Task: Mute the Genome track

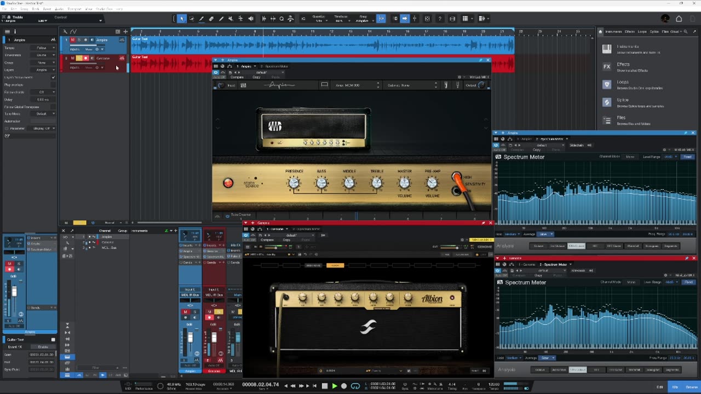Action: click(73, 58)
